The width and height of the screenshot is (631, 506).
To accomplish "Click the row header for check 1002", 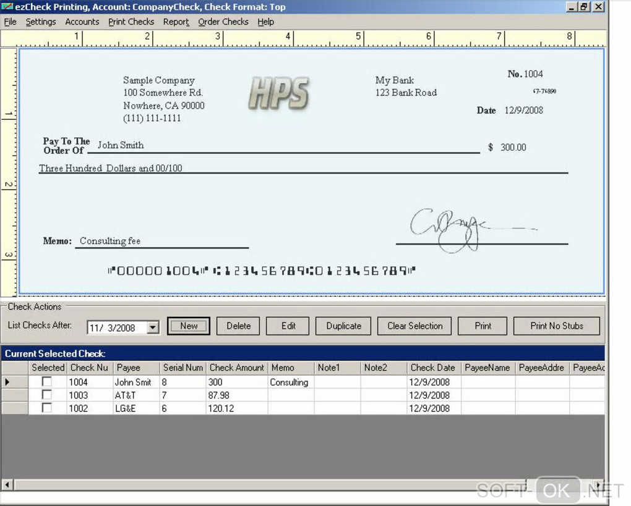I will pos(14,408).
